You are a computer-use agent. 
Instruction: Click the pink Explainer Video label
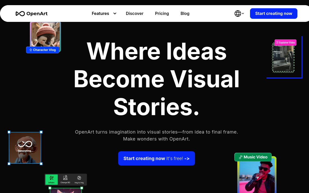[285, 42]
